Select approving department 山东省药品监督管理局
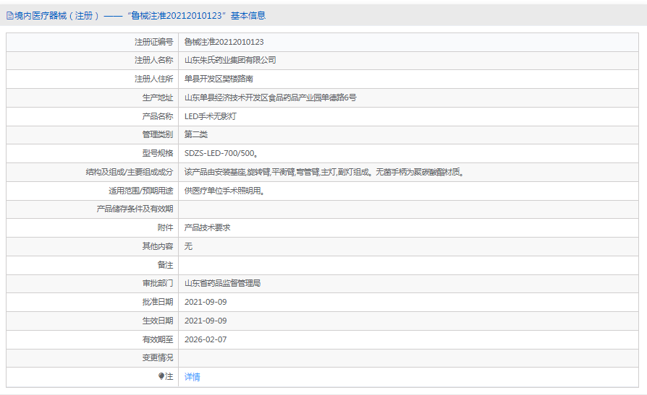The image size is (647, 395). pyautogui.click(x=222, y=283)
